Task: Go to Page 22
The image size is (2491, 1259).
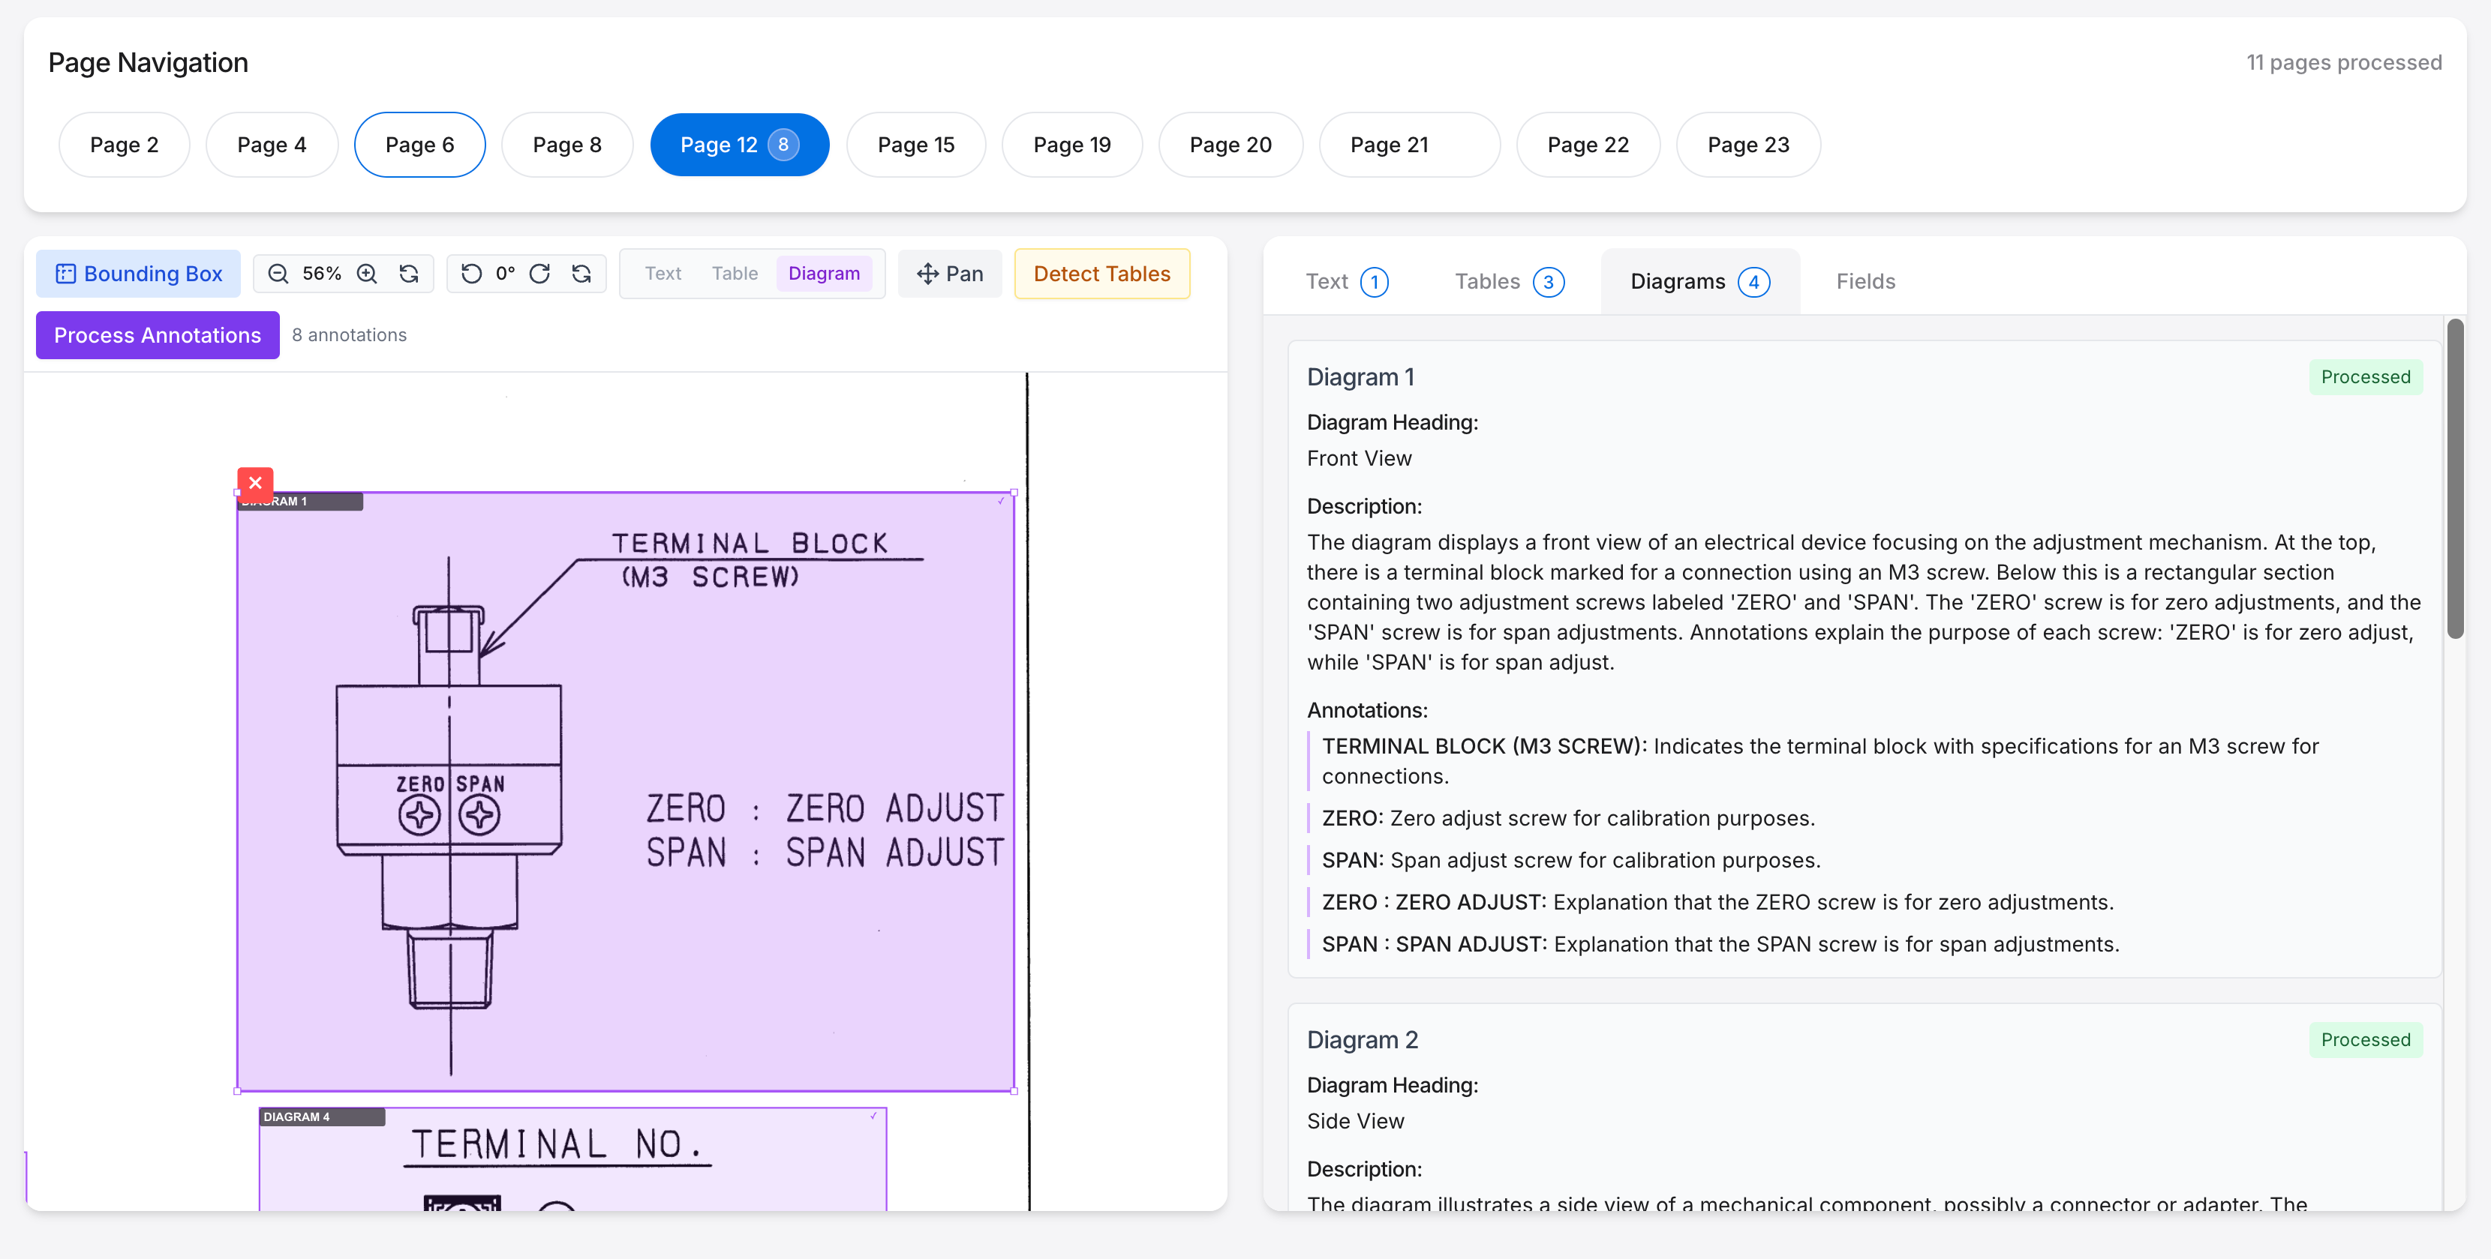Action: [1588, 145]
